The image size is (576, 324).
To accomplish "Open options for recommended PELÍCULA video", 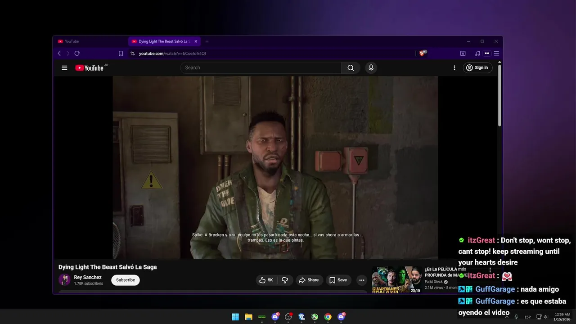I will pos(490,270).
